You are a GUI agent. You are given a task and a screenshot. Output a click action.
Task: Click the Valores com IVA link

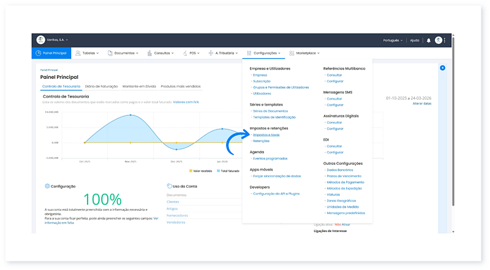[x=187, y=101]
